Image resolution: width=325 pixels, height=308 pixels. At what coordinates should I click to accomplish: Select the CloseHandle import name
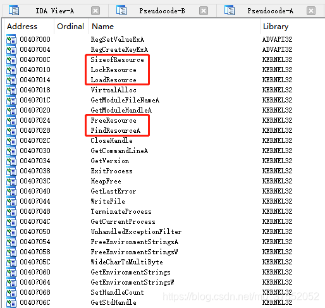pyautogui.click(x=112, y=140)
